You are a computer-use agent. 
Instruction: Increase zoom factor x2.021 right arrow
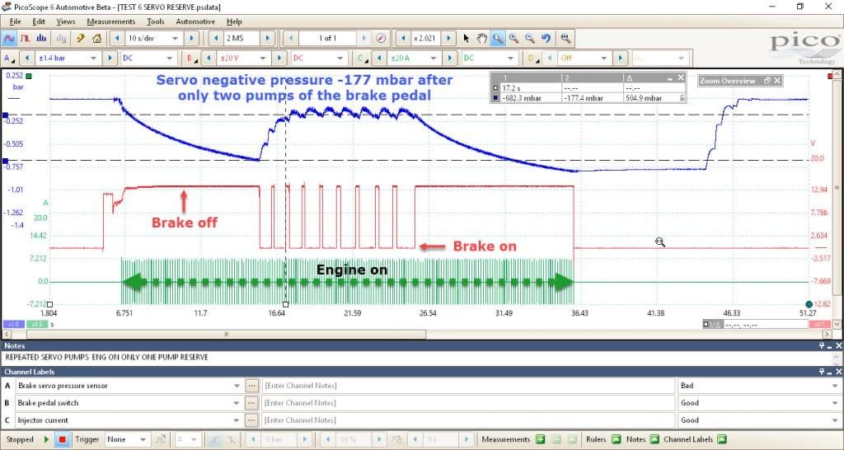click(449, 38)
